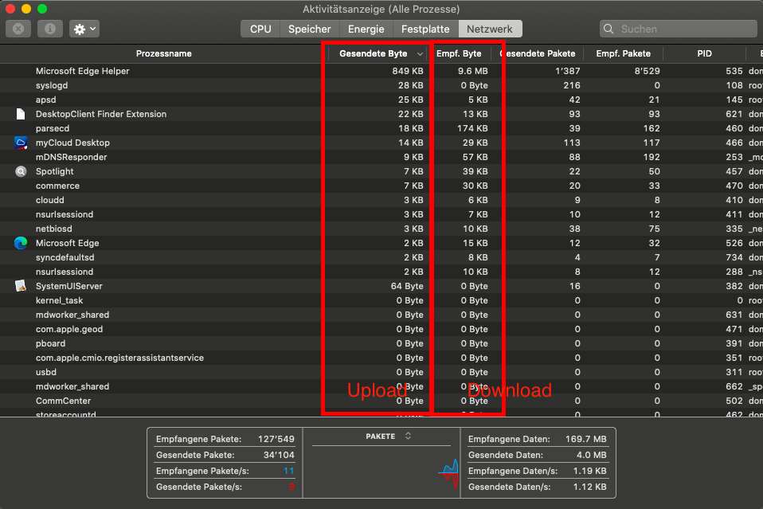
Task: Select the Festplatte tab
Action: coord(425,29)
